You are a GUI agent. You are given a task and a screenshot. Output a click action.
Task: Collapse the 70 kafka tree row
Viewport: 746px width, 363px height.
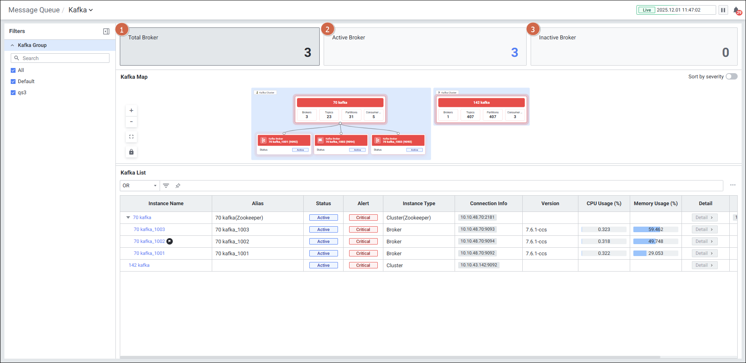coord(128,217)
